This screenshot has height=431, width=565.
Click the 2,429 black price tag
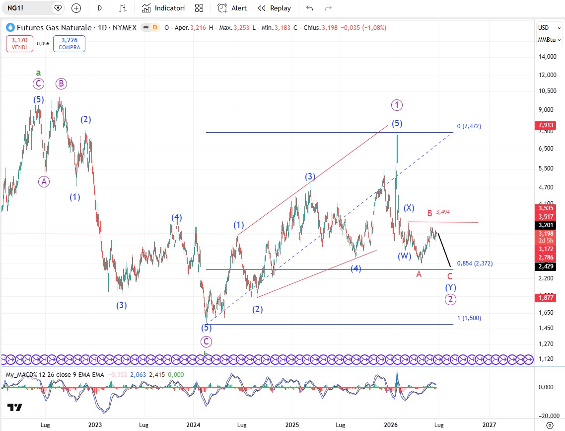(x=546, y=266)
